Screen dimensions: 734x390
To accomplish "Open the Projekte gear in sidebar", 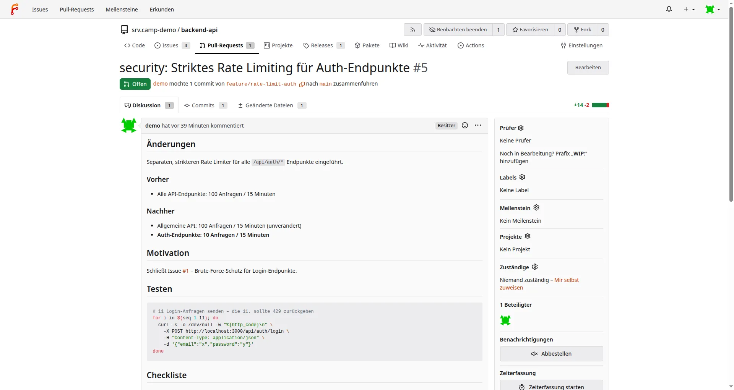I will click(x=528, y=236).
